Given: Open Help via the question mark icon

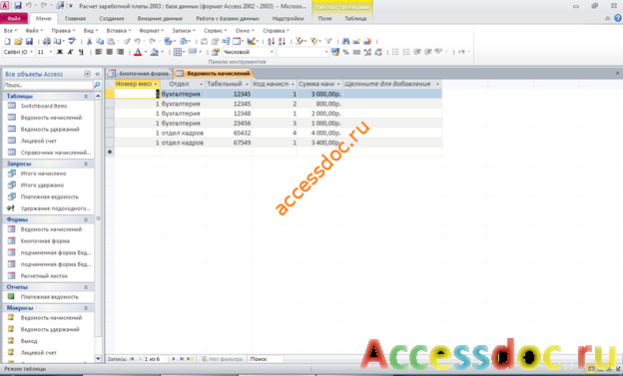Looking at the screenshot, I should tap(618, 18).
